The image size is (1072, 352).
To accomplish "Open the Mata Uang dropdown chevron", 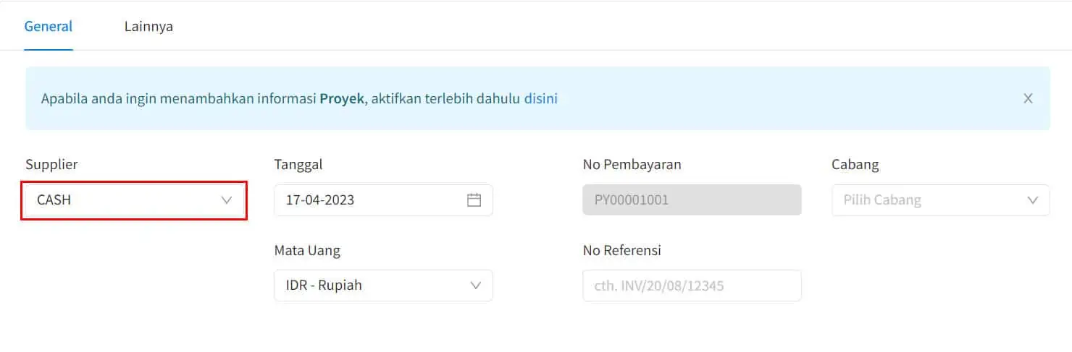I will [x=476, y=286].
